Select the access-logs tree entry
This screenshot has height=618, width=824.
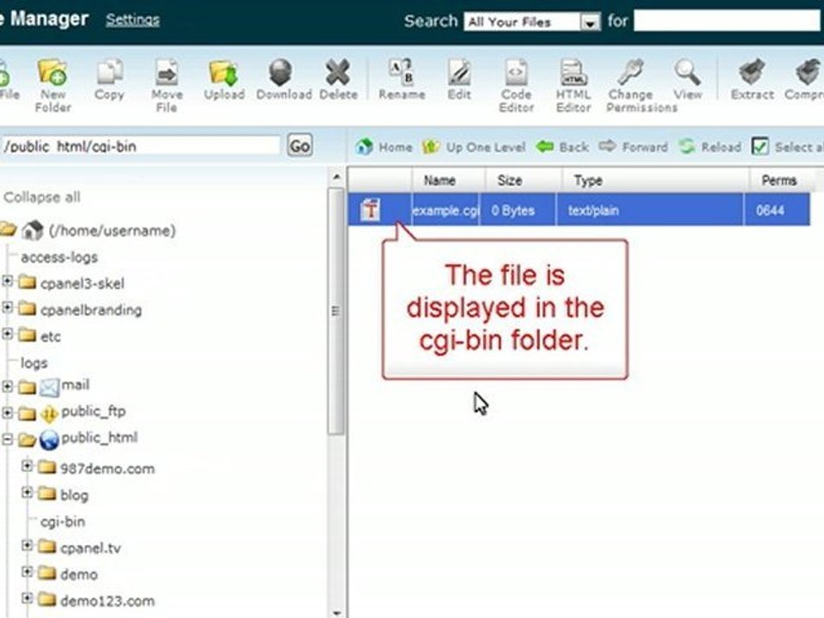59,257
